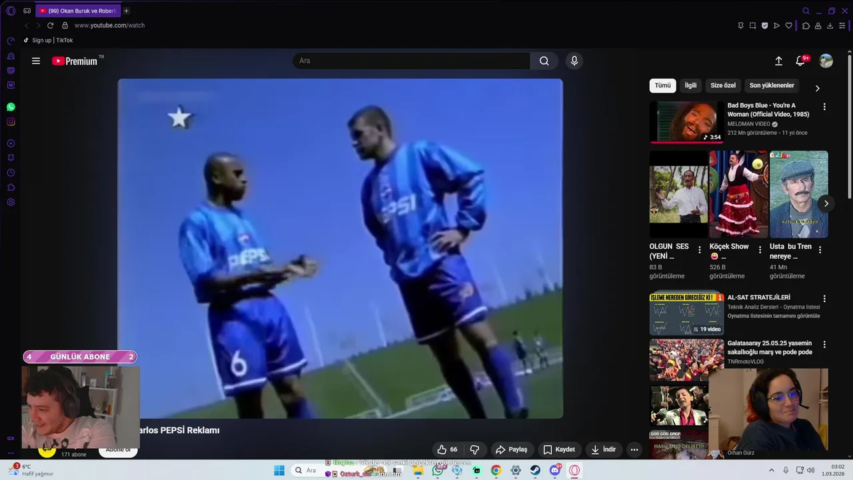Viewport: 853px width, 480px height.
Task: Open options menu for OLGUN SES short
Action: [x=699, y=250]
